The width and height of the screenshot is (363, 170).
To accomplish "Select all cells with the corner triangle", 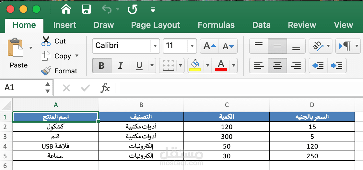I will tap(6, 105).
